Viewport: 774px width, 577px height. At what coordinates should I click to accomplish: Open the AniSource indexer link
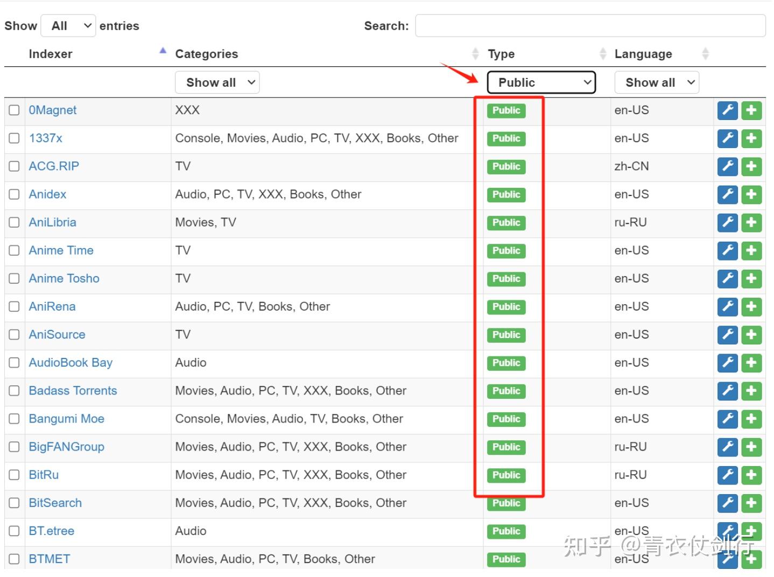[x=57, y=335]
